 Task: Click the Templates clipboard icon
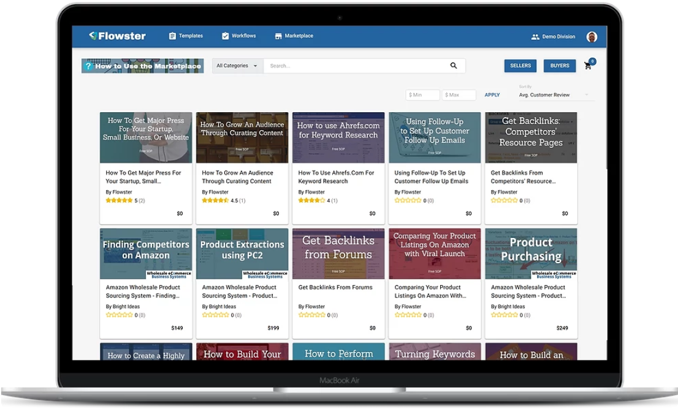point(172,36)
